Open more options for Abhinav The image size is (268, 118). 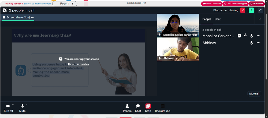[258, 43]
